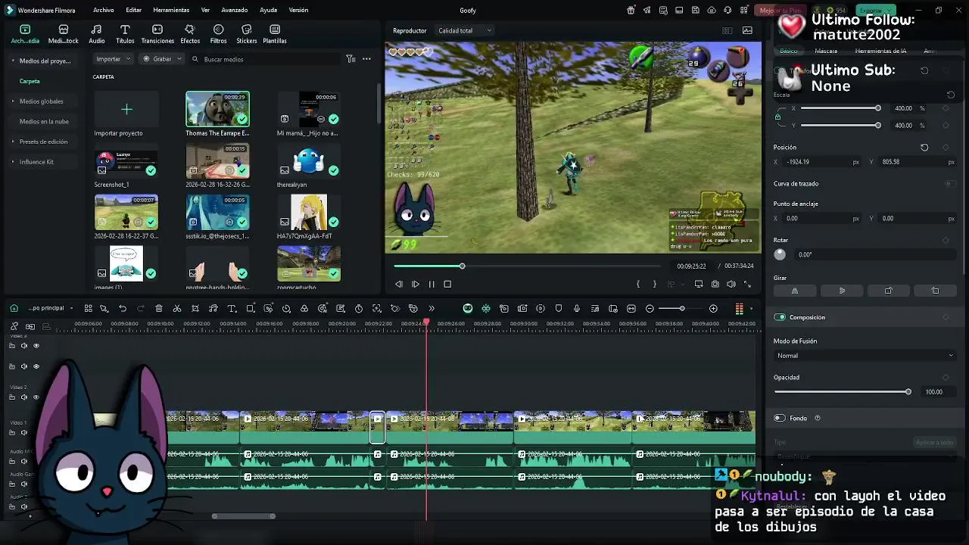
Task: Show more timeline tools with double chevron
Action: click(x=432, y=308)
